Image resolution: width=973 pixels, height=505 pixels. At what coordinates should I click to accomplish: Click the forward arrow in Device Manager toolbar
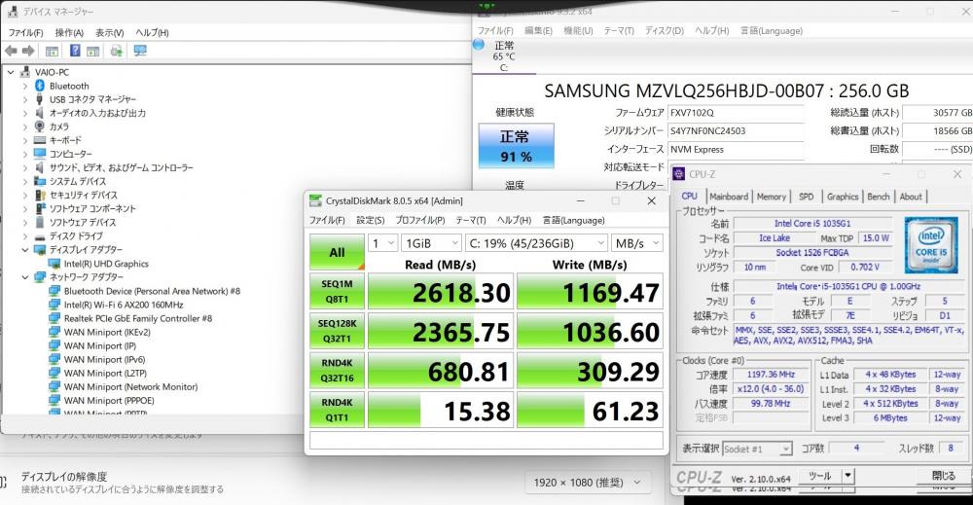28,51
